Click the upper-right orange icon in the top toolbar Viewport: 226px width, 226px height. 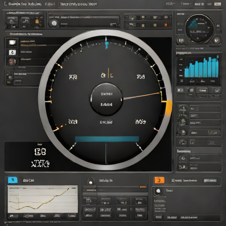[x=166, y=17]
